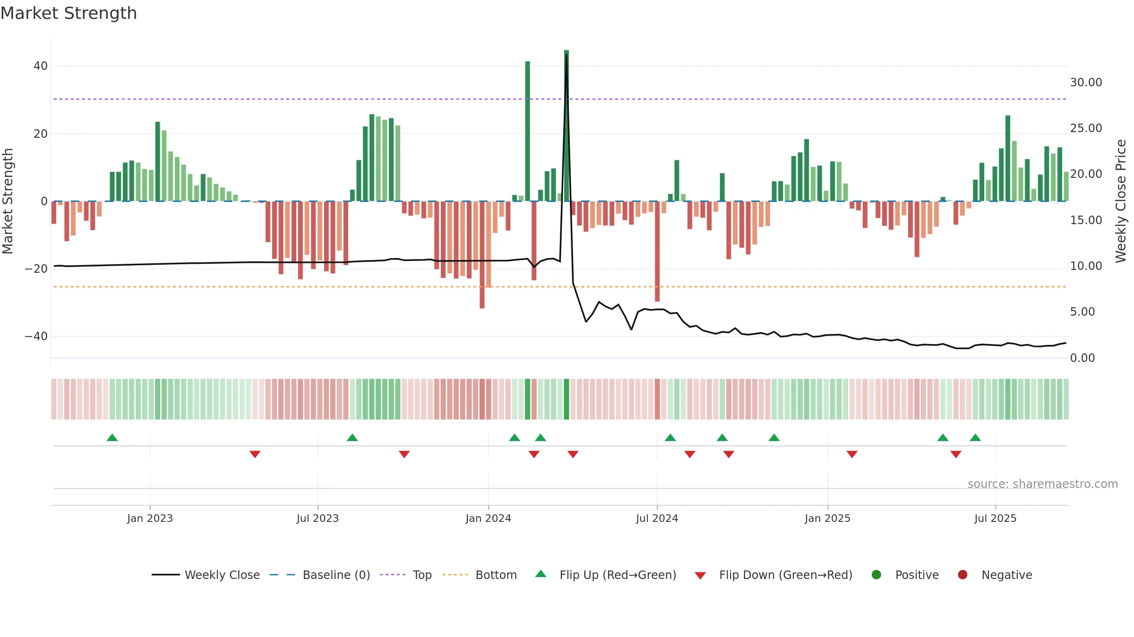The height and width of the screenshot is (637, 1134).
Task: Toggle the Negative legend entry
Action: coord(995,575)
